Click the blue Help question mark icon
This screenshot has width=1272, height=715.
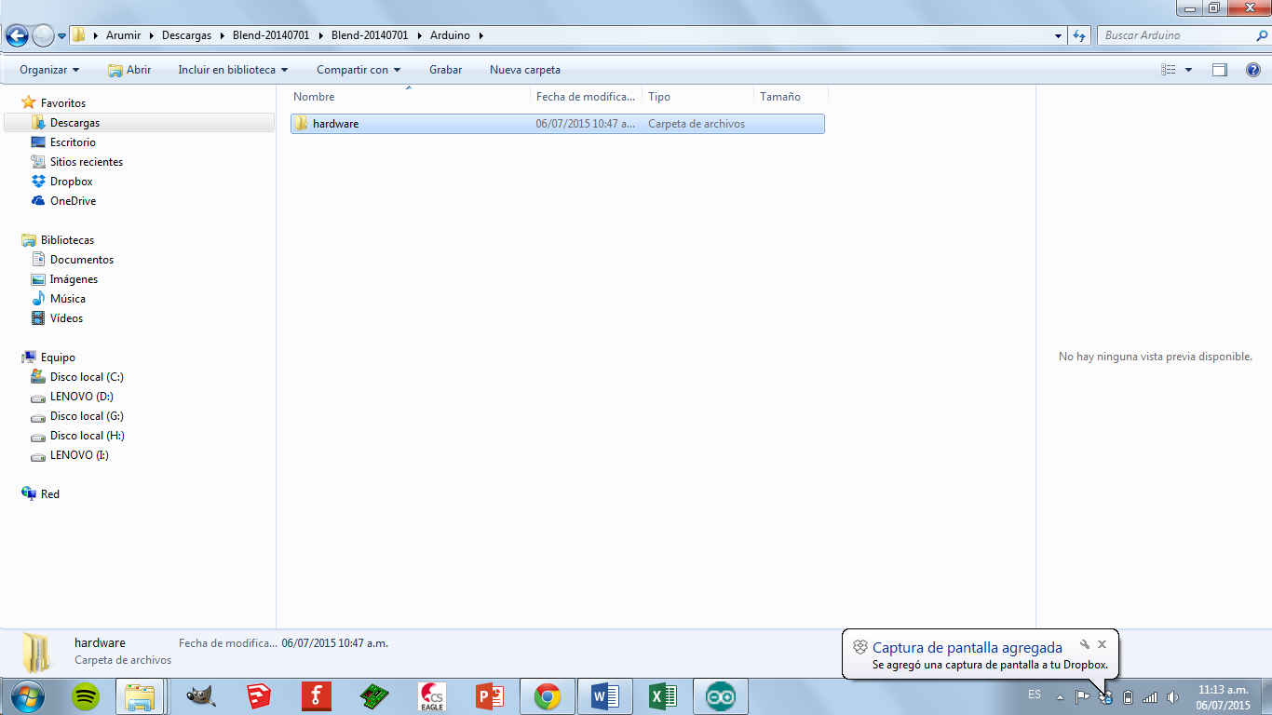1253,70
